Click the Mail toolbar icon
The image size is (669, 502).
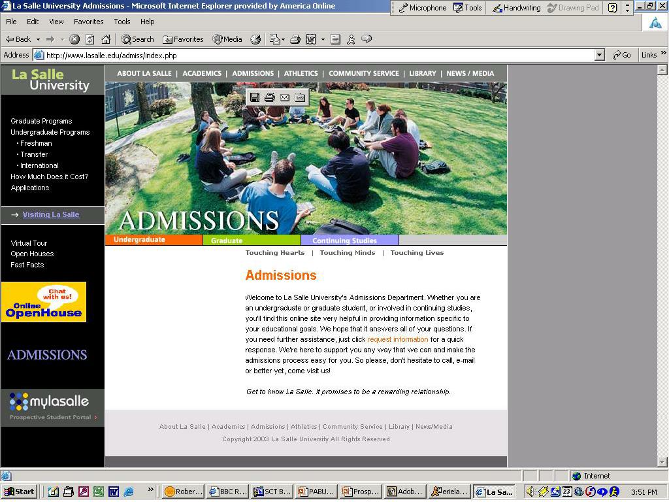tap(275, 39)
